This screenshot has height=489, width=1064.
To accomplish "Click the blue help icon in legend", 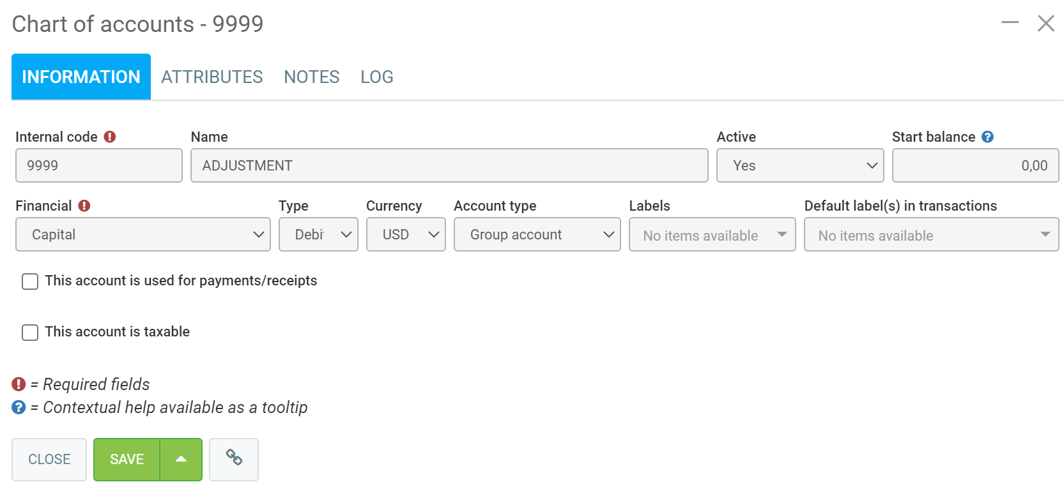I will [19, 407].
